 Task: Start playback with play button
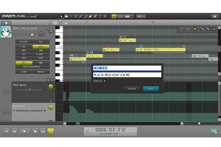pos(25,132)
